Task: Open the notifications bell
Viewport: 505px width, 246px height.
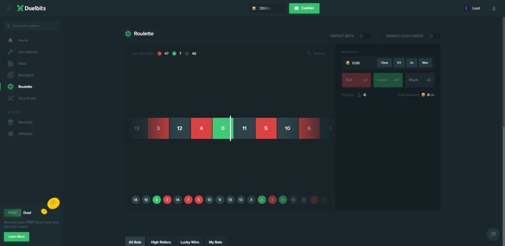Action: tap(494, 8)
